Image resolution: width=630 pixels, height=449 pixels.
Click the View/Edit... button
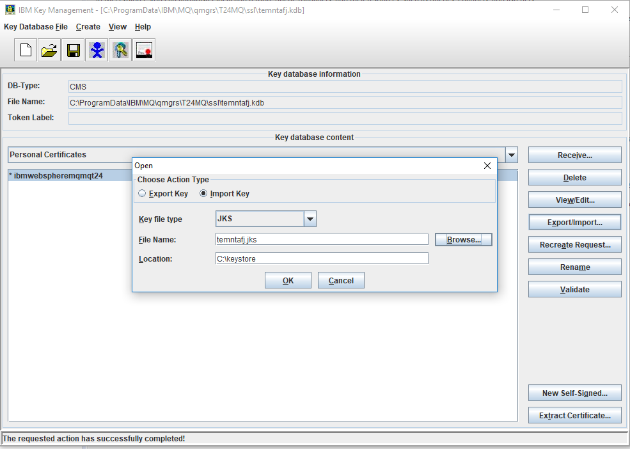tap(574, 200)
